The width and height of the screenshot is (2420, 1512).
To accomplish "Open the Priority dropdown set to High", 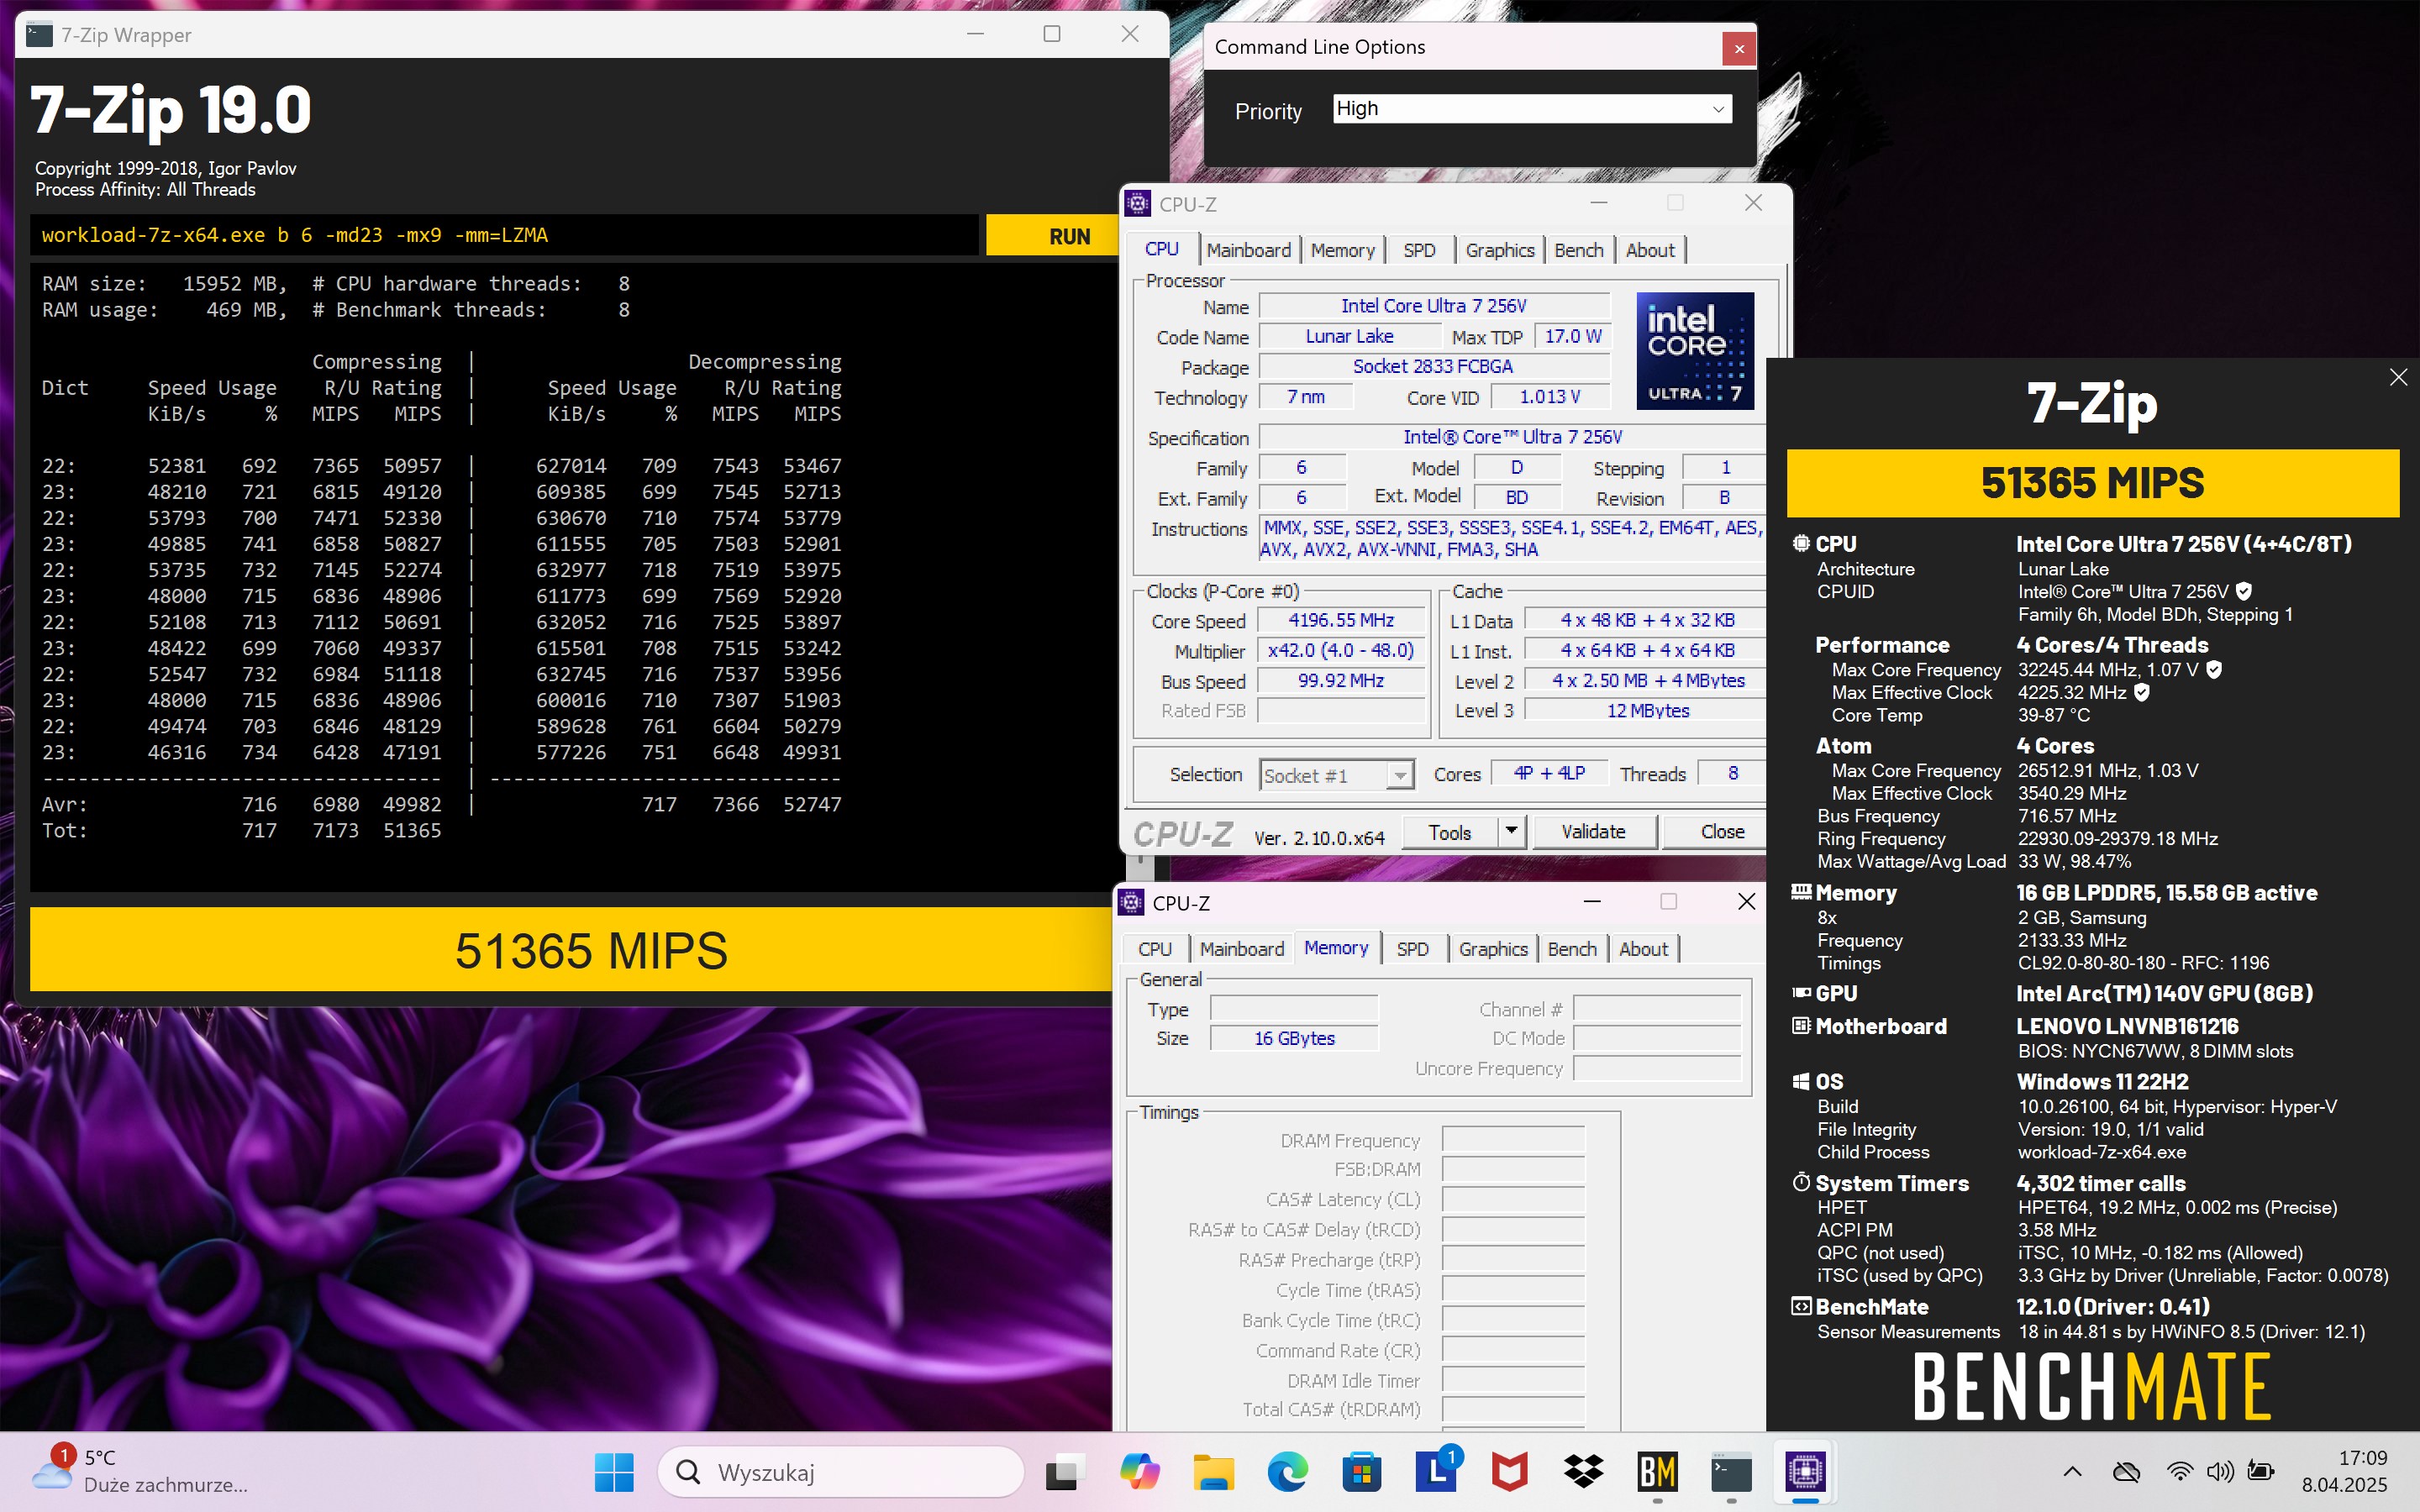I will pyautogui.click(x=1531, y=109).
